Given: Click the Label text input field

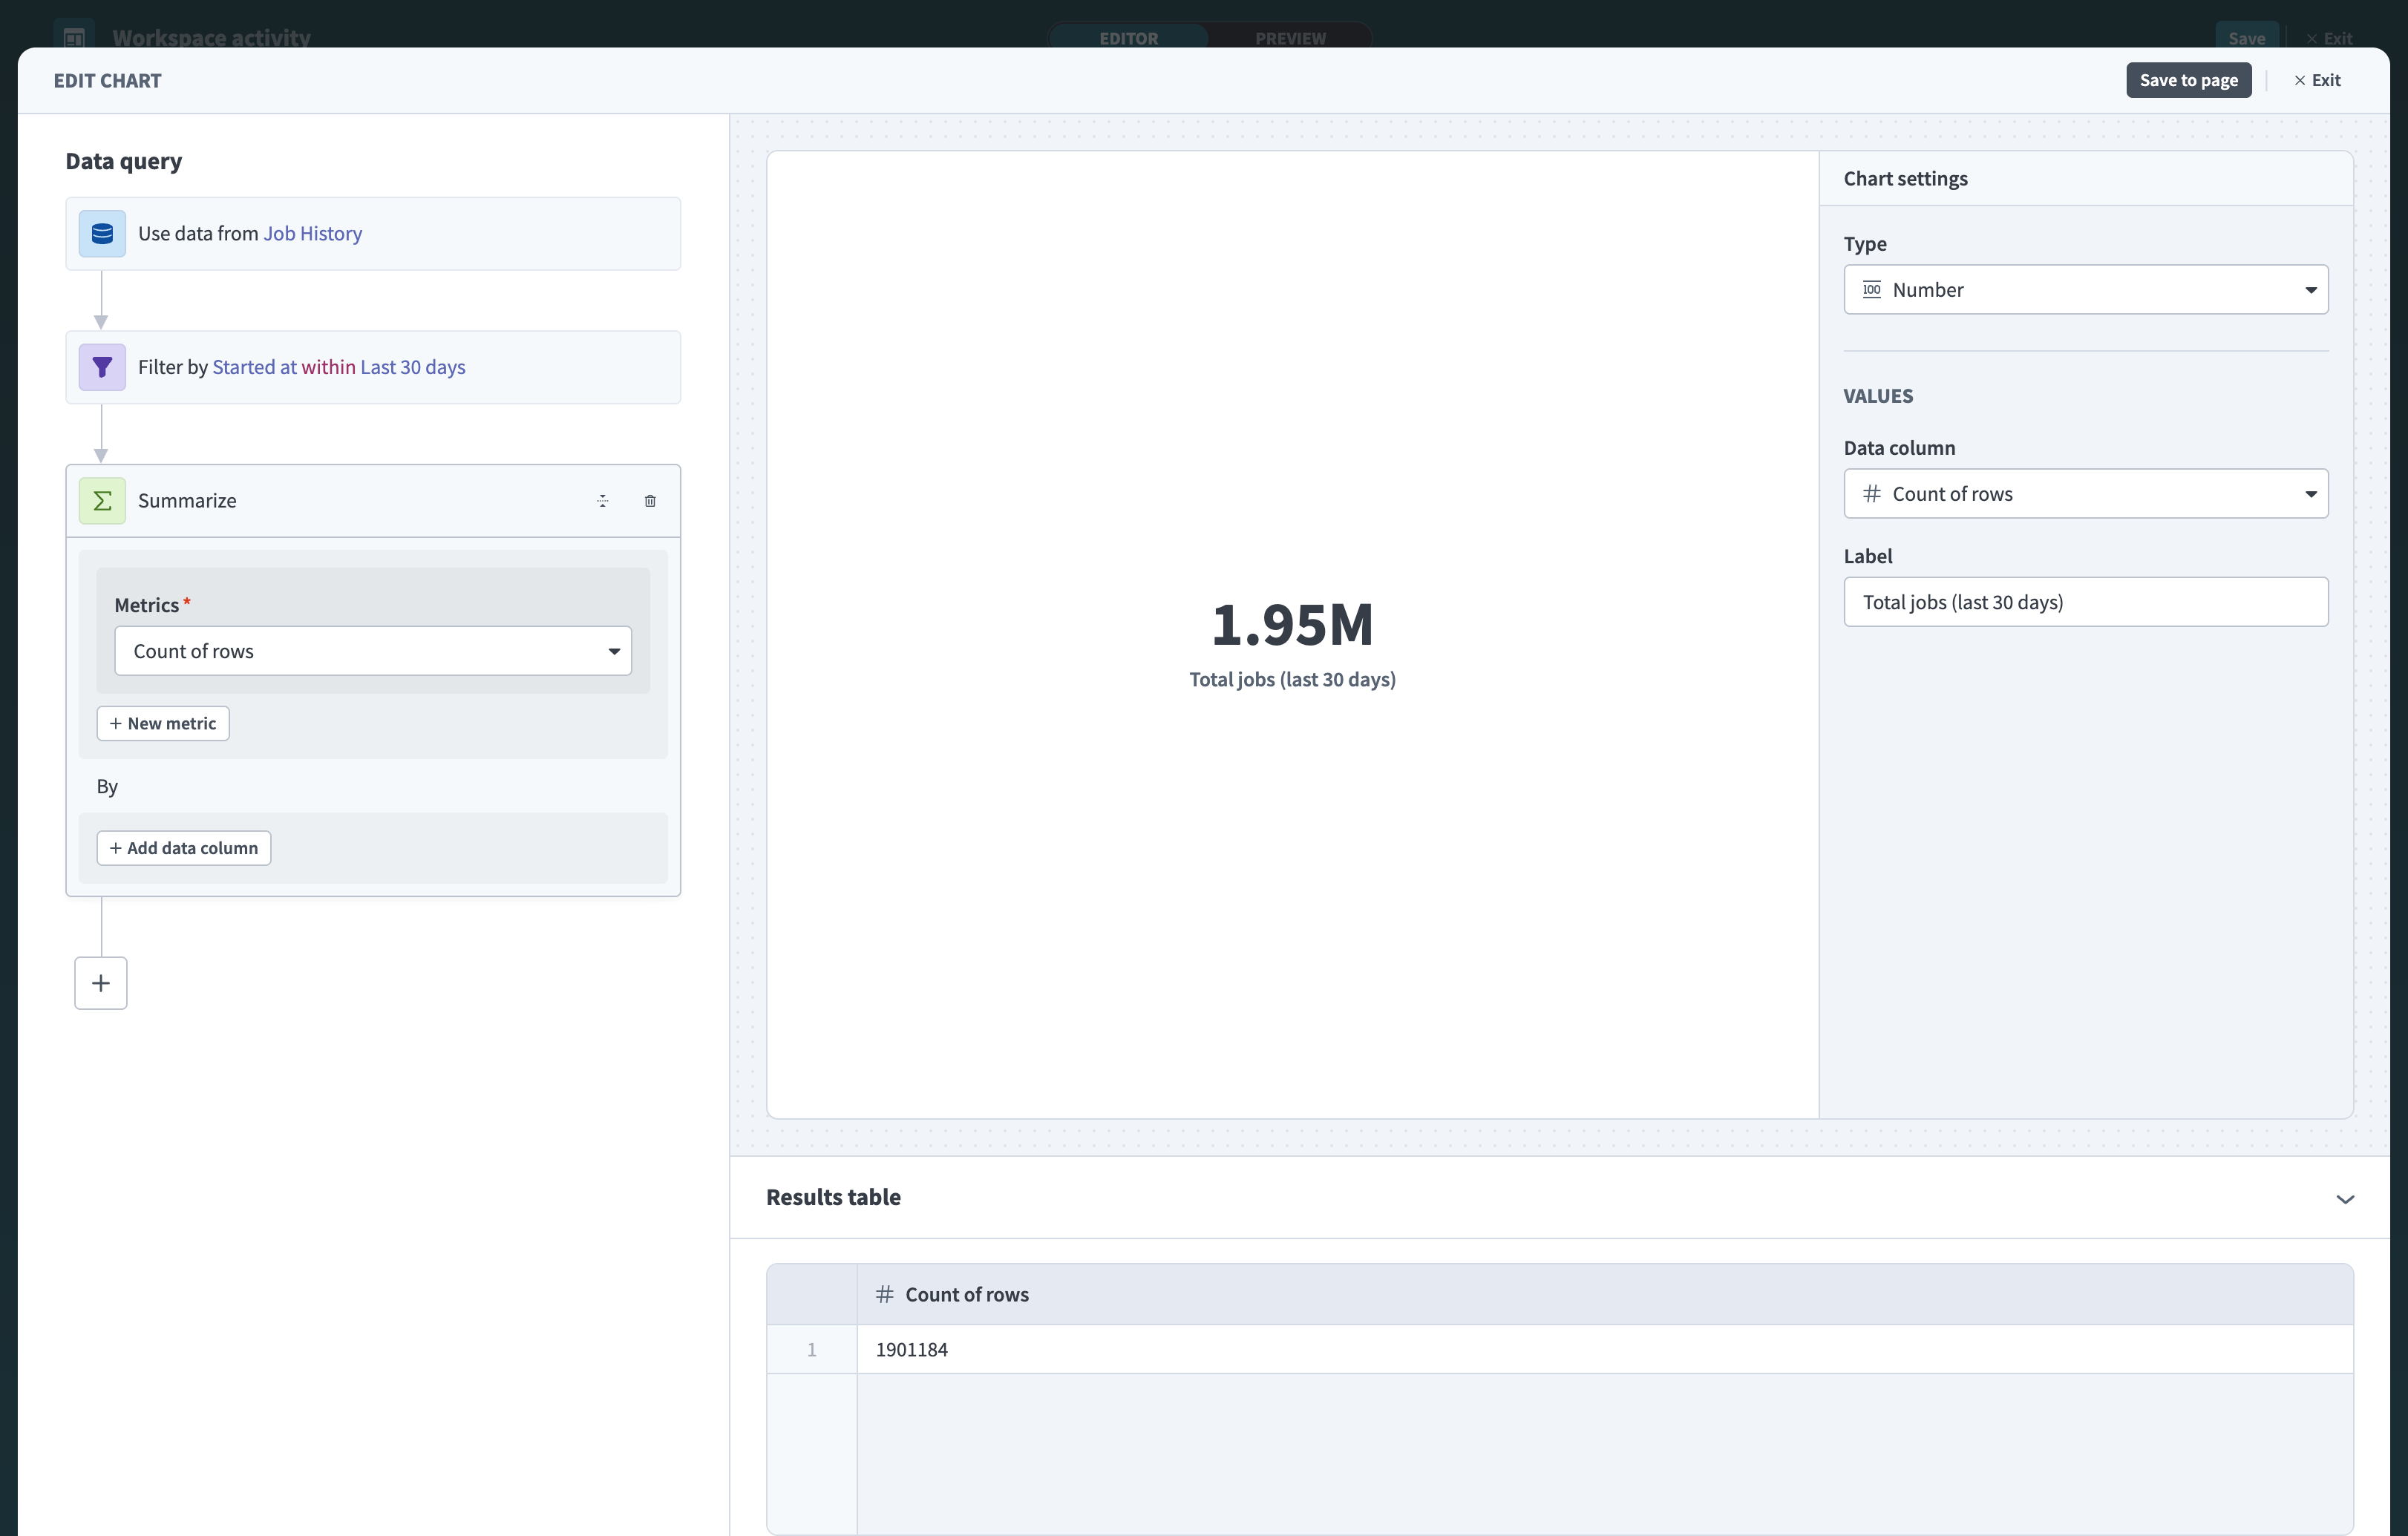Looking at the screenshot, I should point(2085,603).
